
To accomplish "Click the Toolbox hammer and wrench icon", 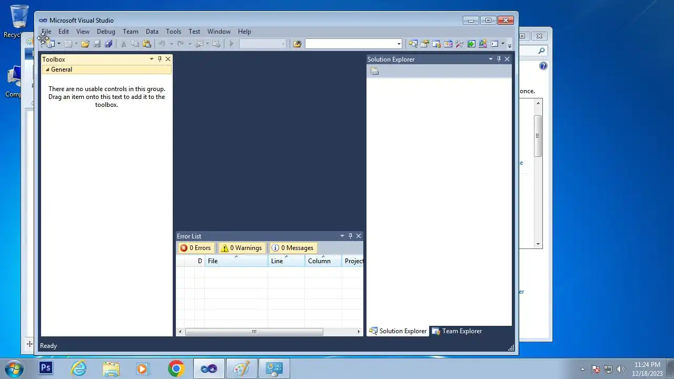I will (460, 44).
